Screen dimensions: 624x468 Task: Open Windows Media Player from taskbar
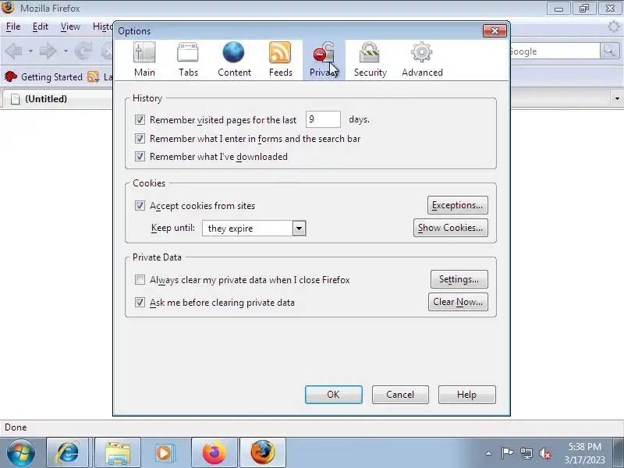[x=164, y=453]
